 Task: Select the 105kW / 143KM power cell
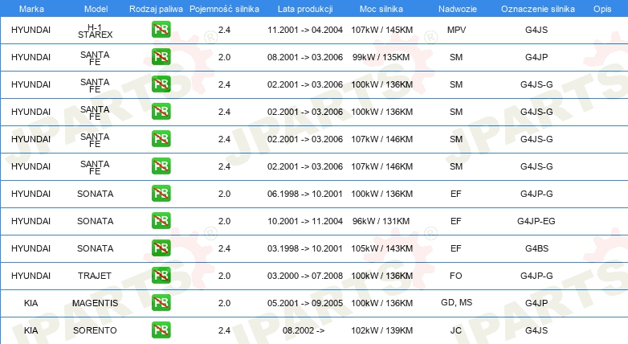click(381, 248)
